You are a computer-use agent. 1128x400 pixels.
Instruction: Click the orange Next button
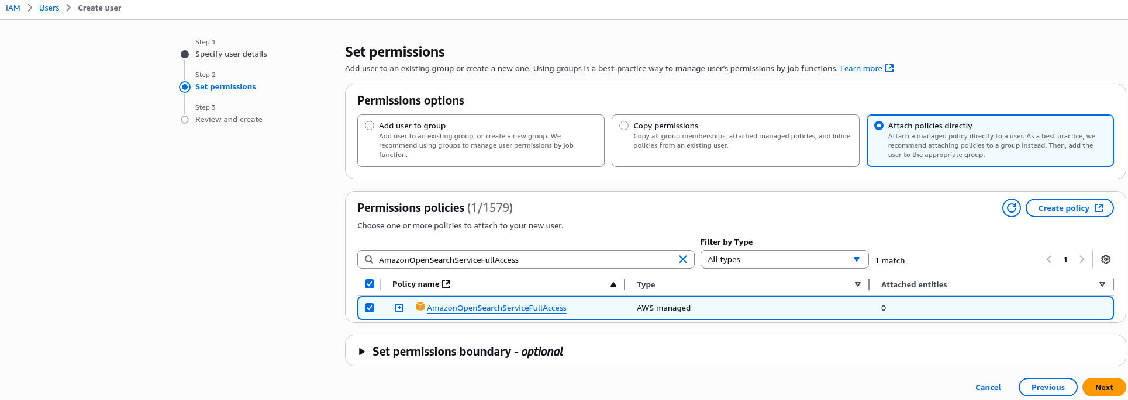tap(1103, 387)
